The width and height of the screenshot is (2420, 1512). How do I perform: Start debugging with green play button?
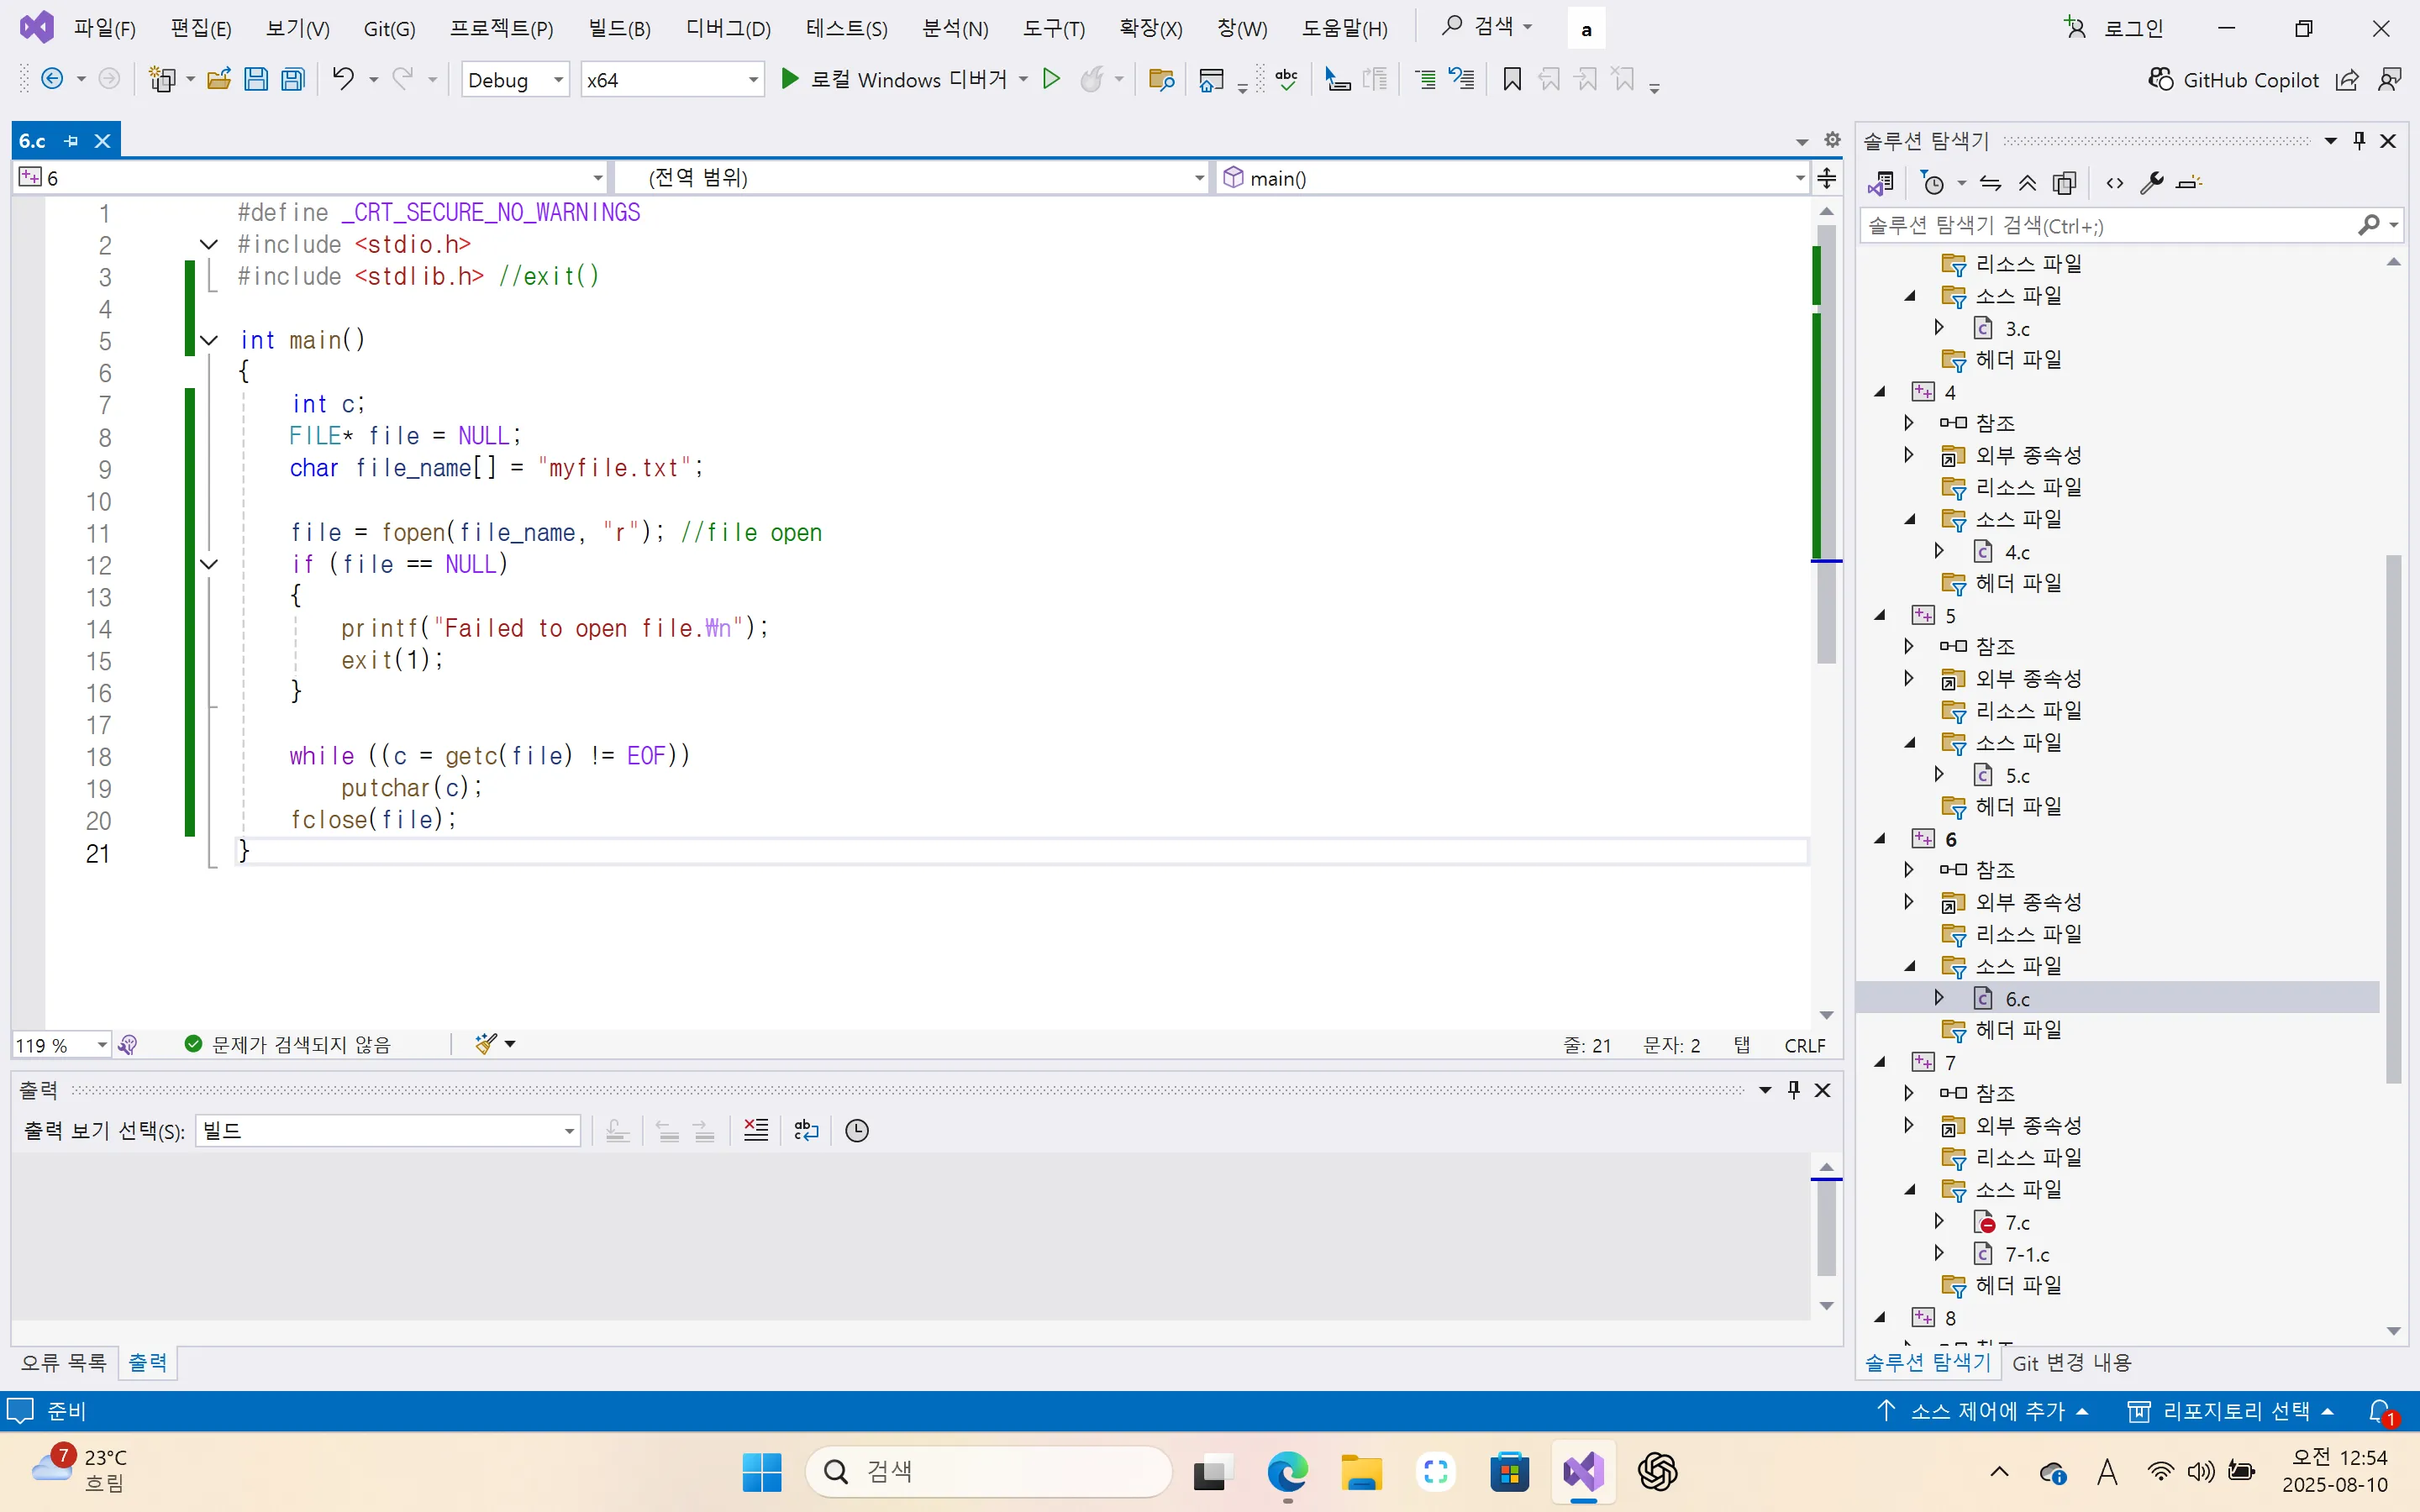[x=790, y=79]
